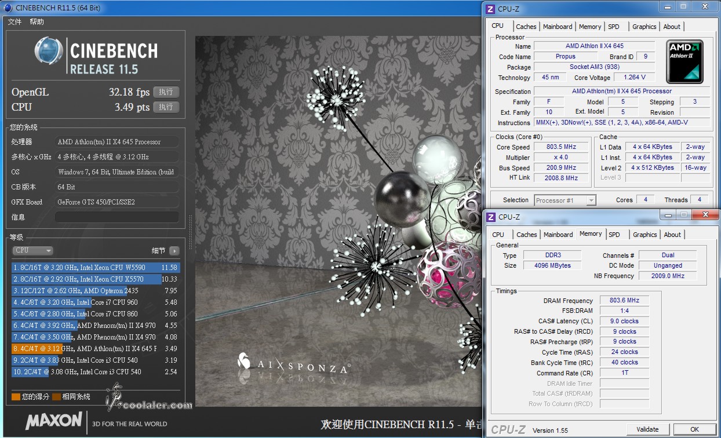Run the OpenGL test with its 执行 button
The image size is (721, 438).
(166, 92)
